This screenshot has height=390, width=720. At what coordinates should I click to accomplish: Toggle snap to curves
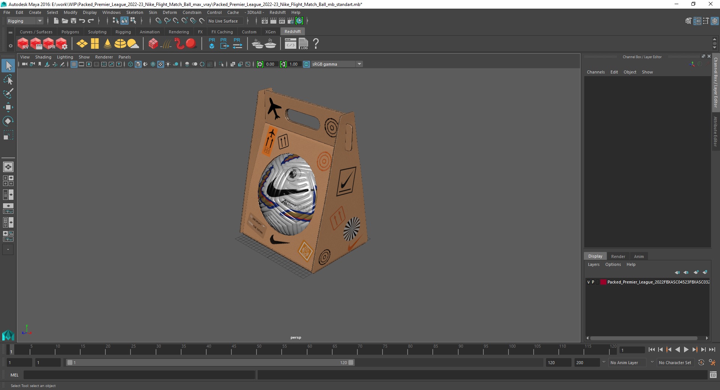click(x=167, y=21)
